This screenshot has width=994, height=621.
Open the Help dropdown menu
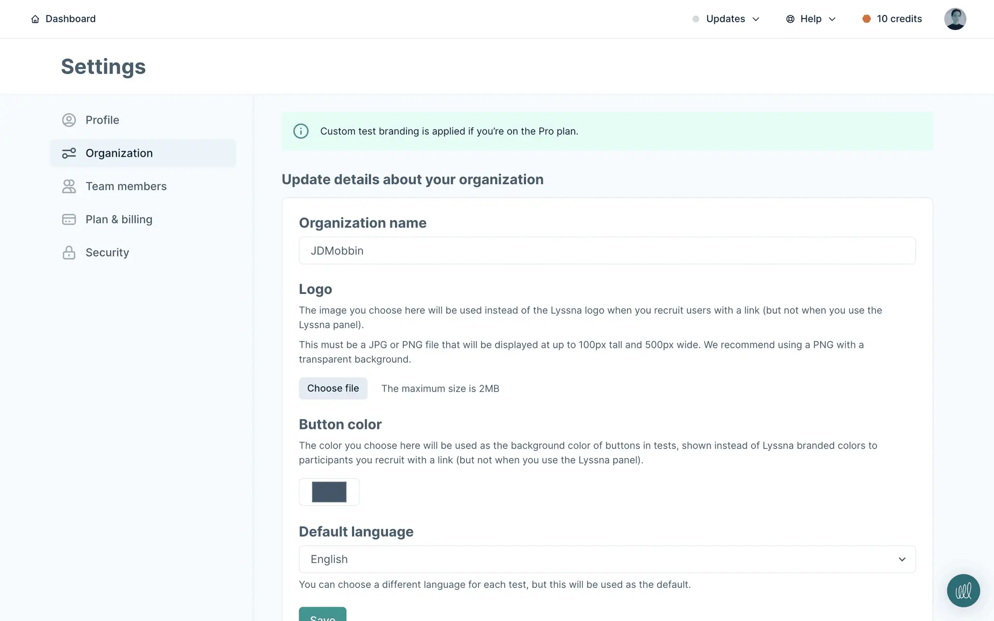tap(811, 19)
